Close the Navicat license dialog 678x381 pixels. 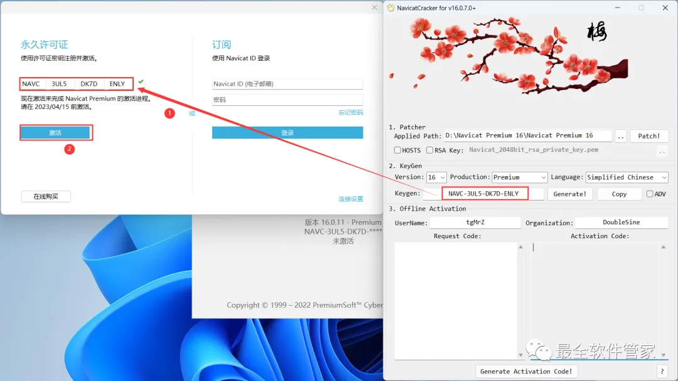[374, 8]
